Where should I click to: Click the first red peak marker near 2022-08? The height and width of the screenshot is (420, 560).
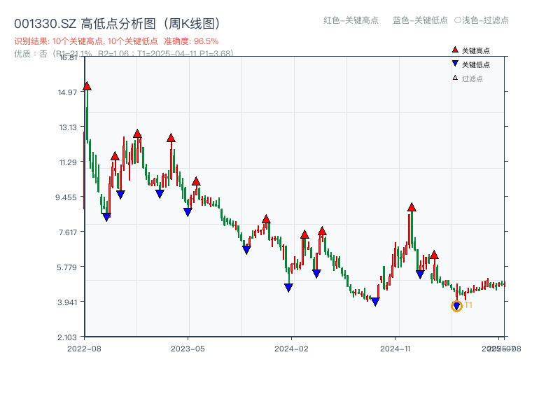pyautogui.click(x=86, y=85)
